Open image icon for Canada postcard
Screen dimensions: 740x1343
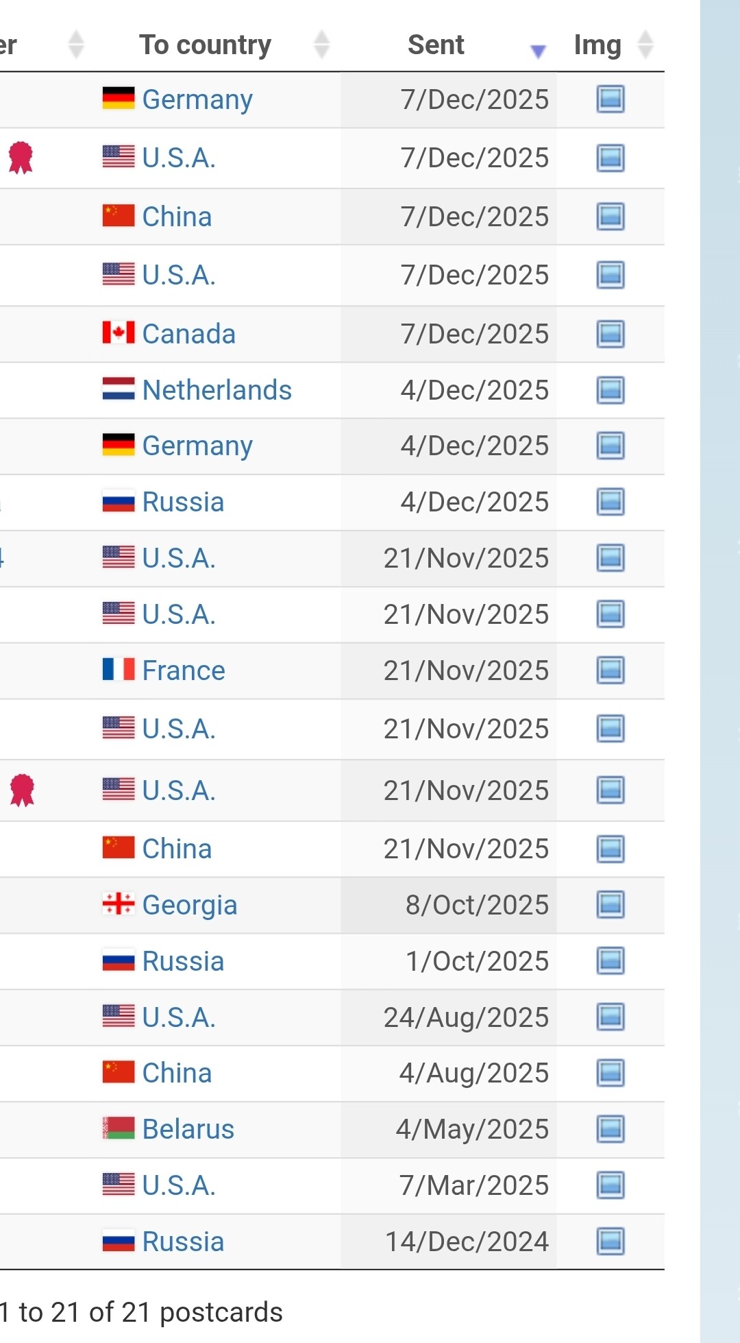click(610, 335)
